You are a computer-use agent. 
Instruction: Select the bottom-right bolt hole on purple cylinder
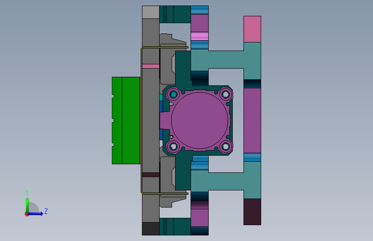pos(225,146)
